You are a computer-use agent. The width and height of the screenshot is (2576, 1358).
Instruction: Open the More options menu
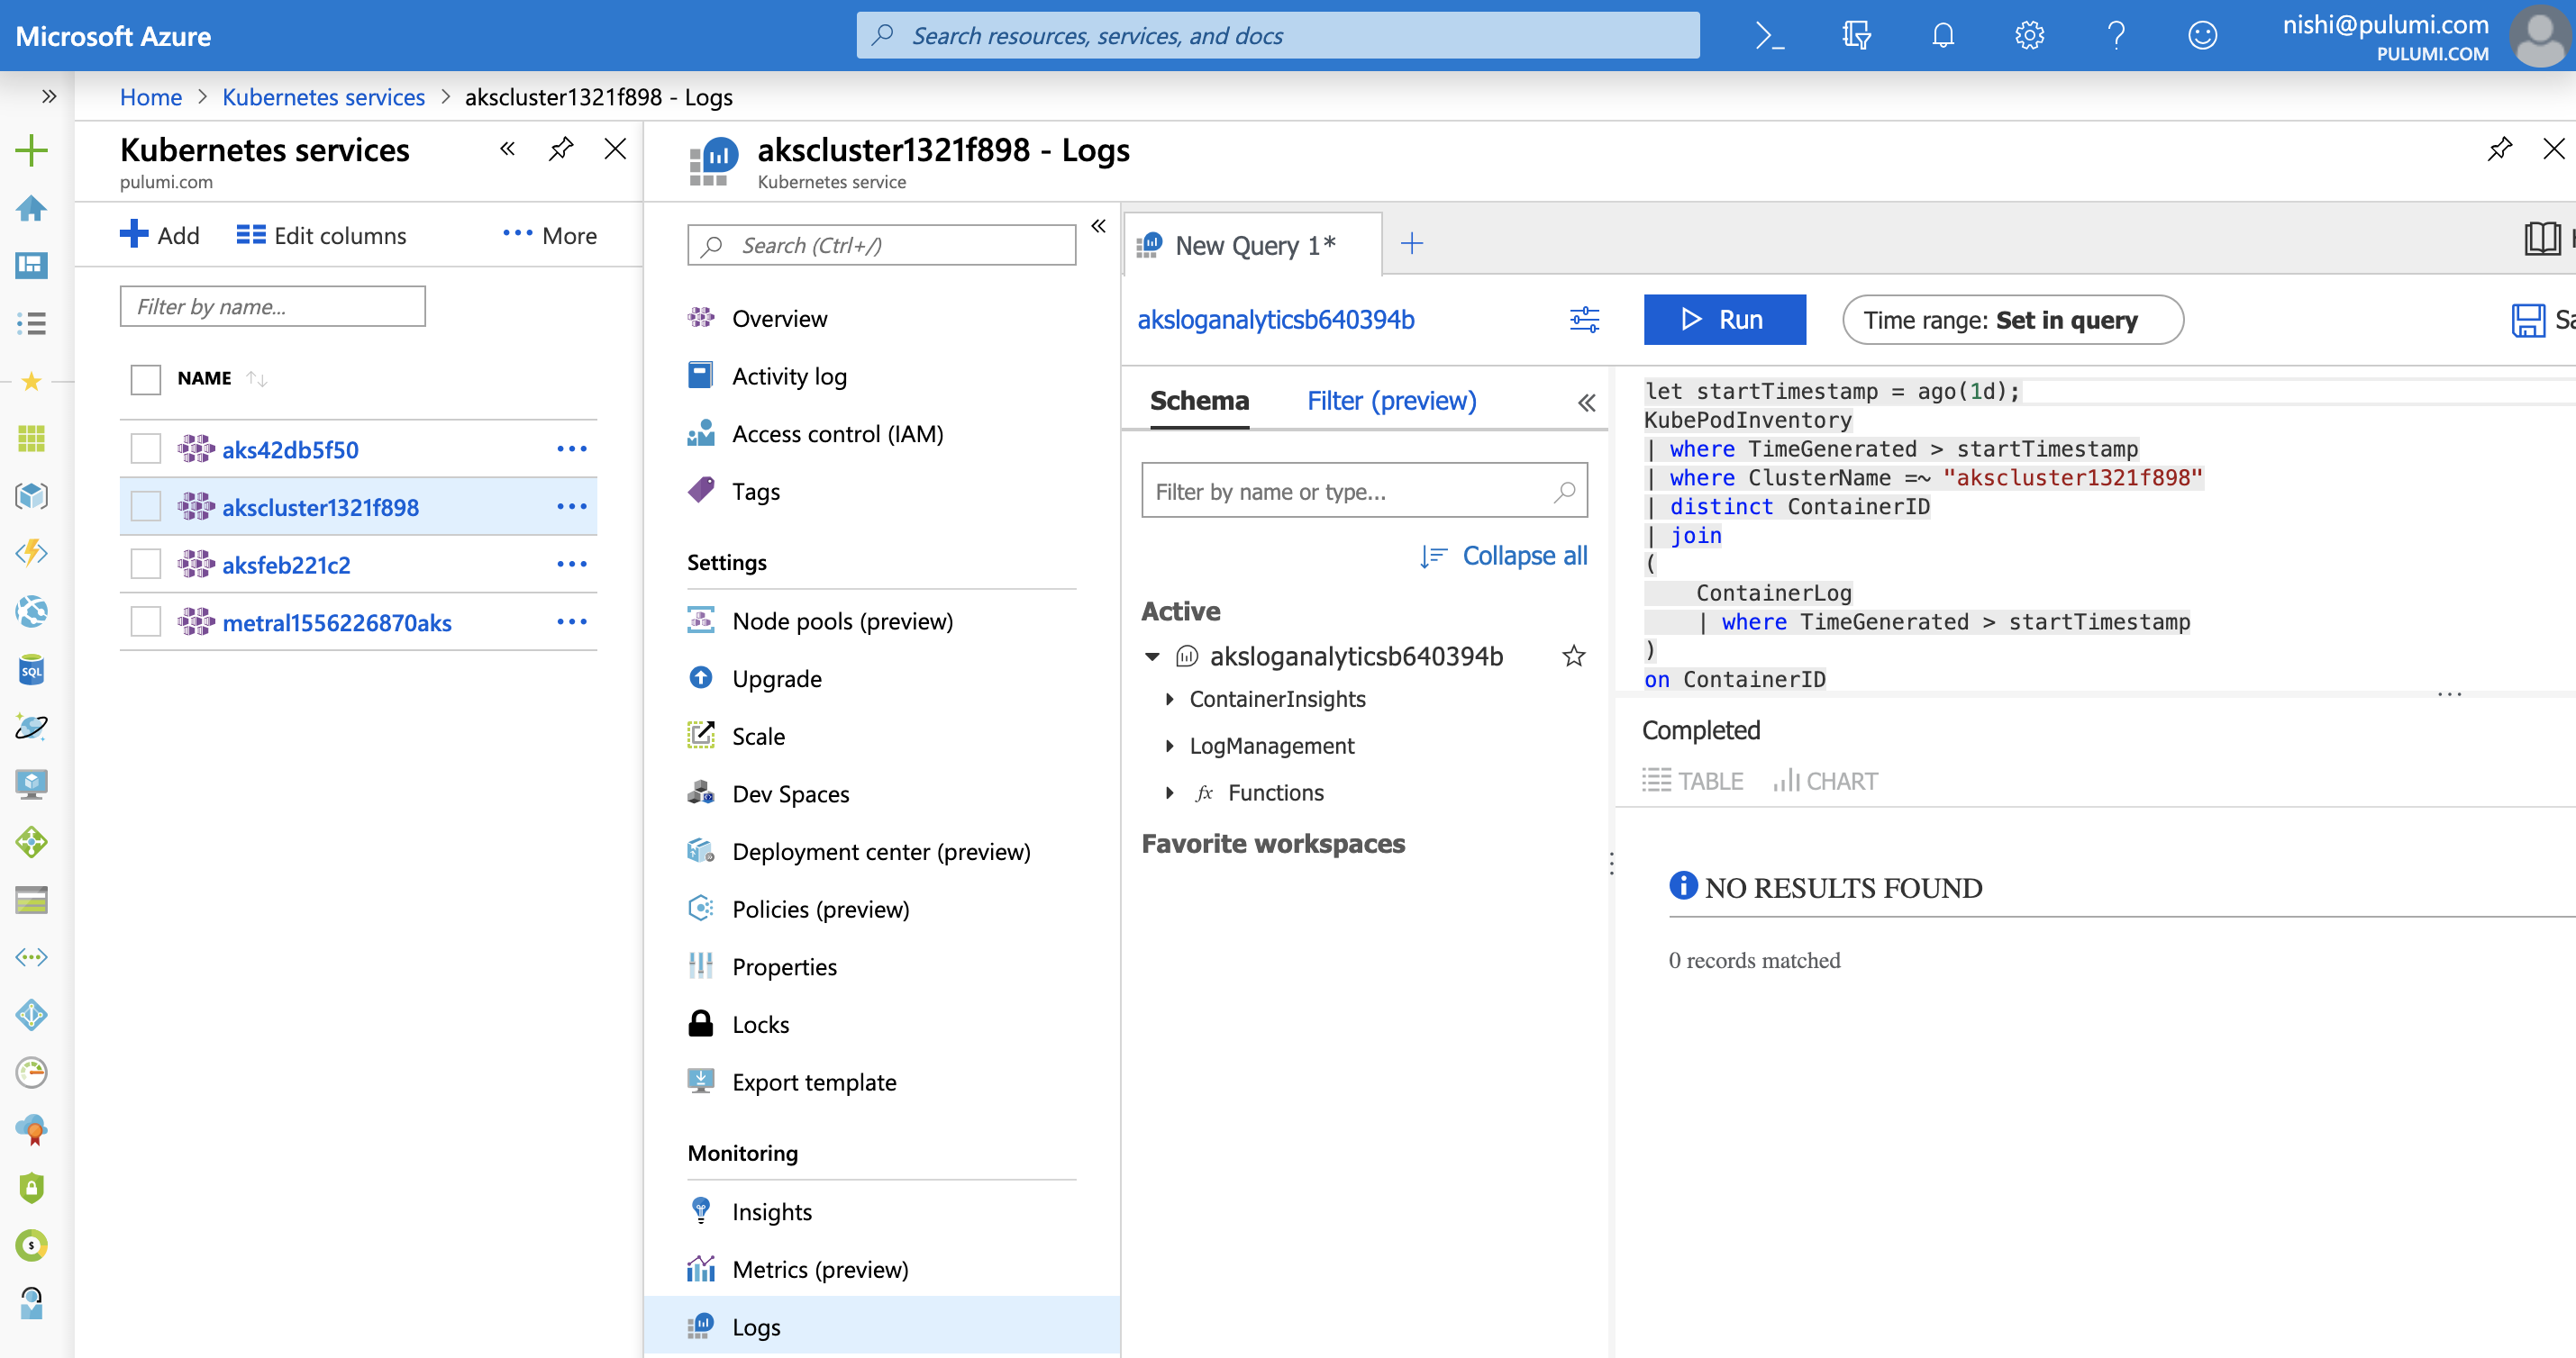549,235
